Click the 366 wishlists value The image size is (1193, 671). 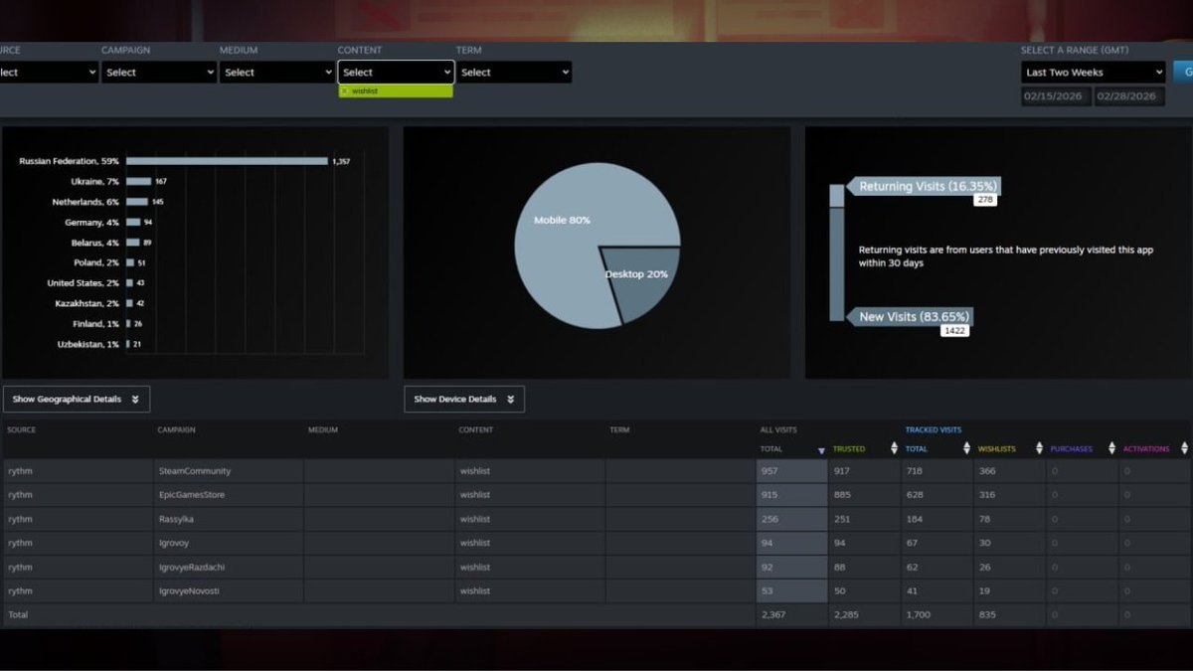click(x=987, y=470)
